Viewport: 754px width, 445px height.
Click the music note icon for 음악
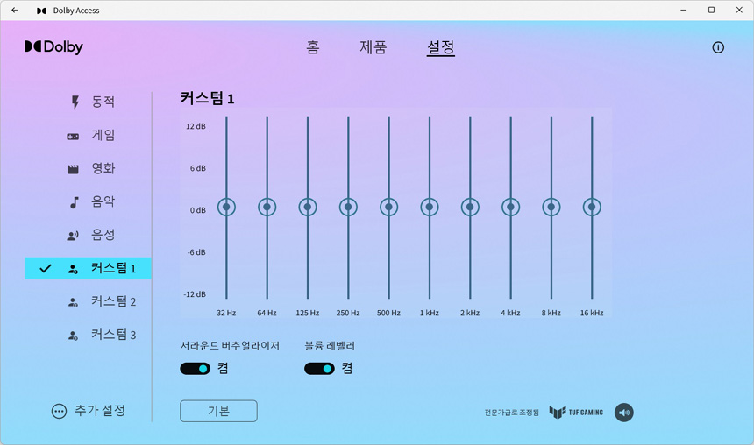(74, 202)
